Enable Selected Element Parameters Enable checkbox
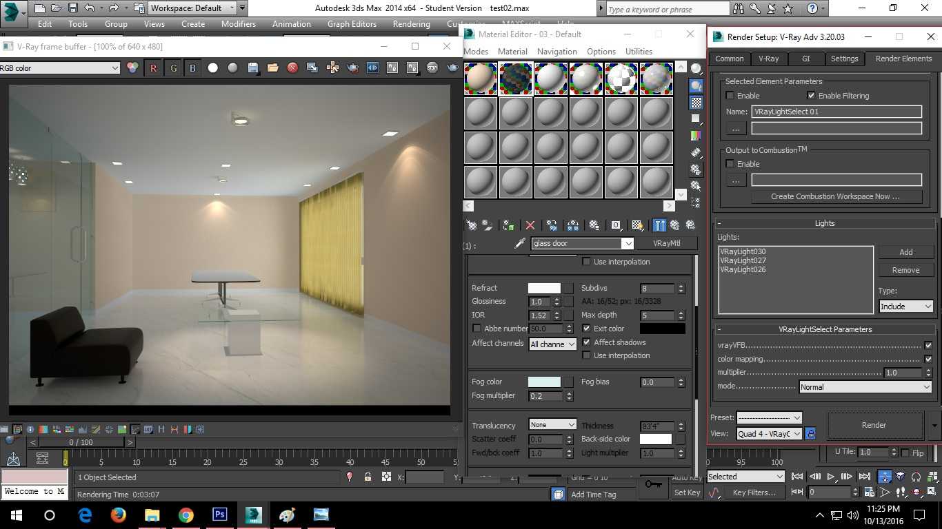 click(x=730, y=96)
